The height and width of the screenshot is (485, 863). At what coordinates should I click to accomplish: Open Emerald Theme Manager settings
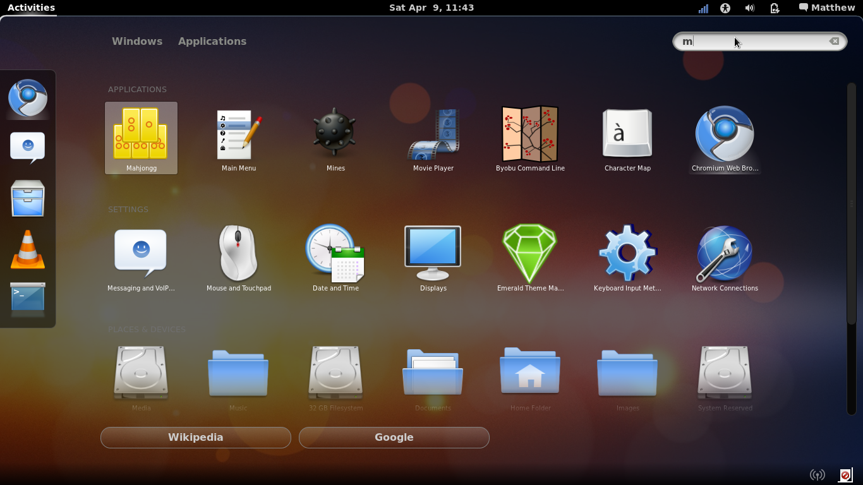530,258
